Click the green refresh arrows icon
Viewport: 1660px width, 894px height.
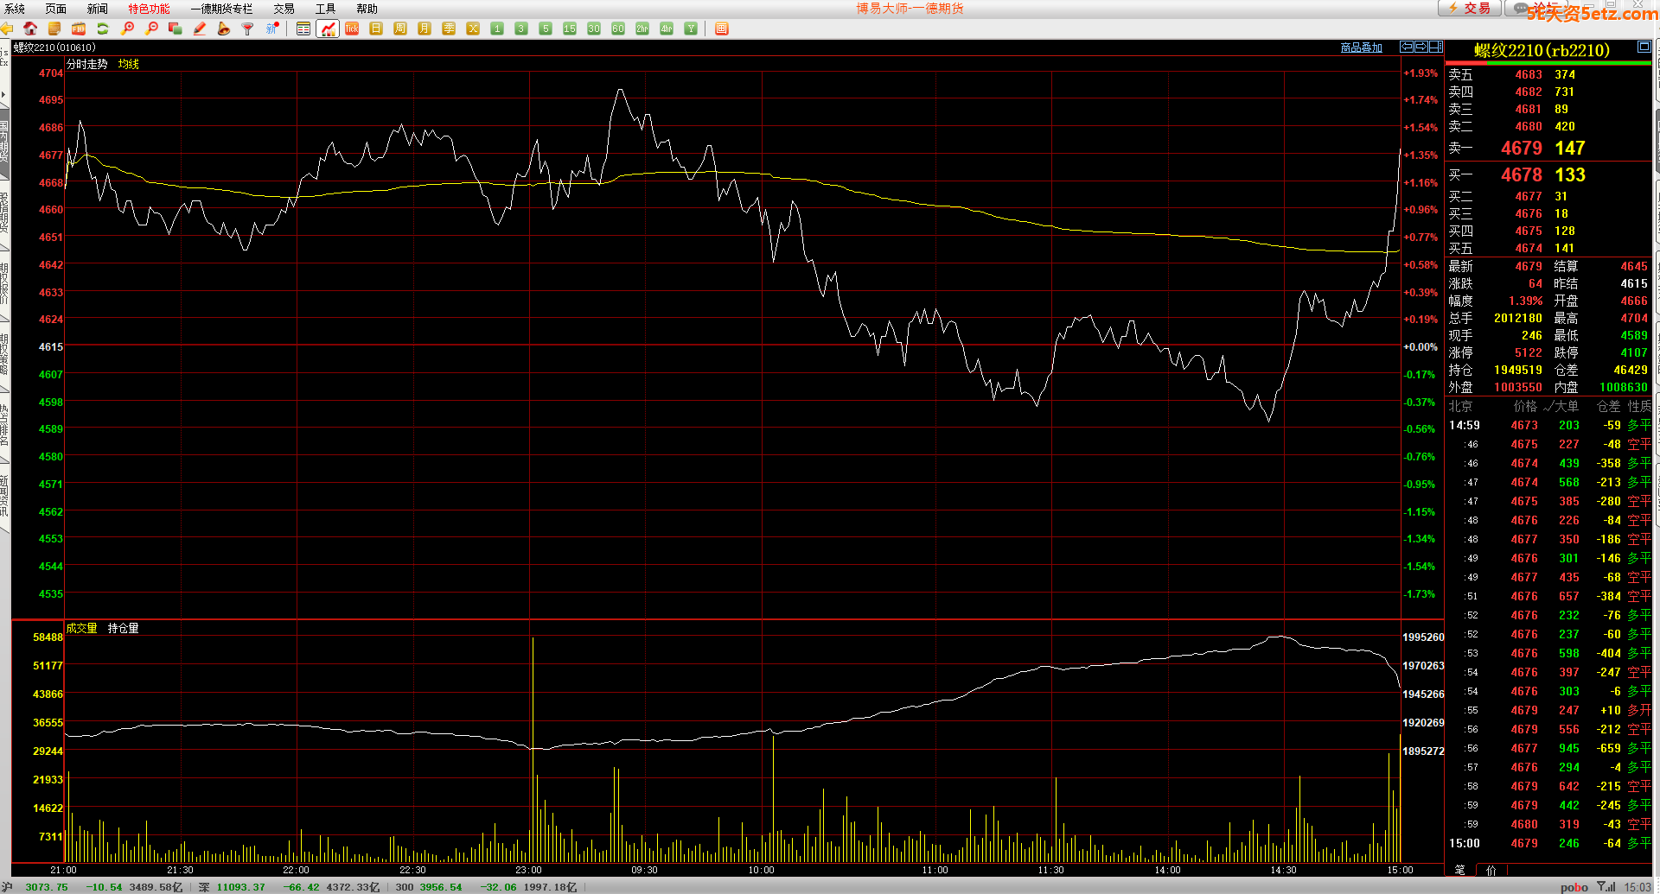pyautogui.click(x=103, y=29)
